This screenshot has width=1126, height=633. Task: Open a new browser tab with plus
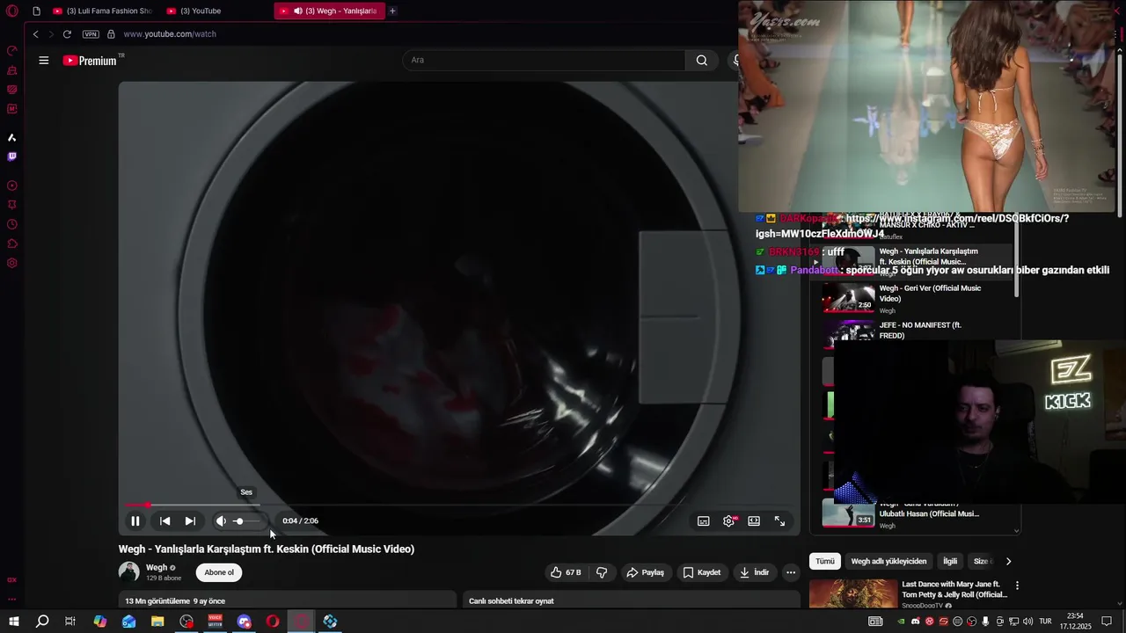click(392, 11)
